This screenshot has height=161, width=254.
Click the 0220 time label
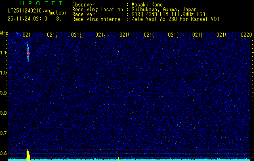(x=246, y=35)
